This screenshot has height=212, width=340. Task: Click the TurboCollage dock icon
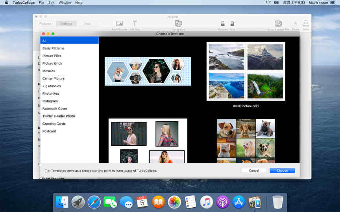click(255, 202)
